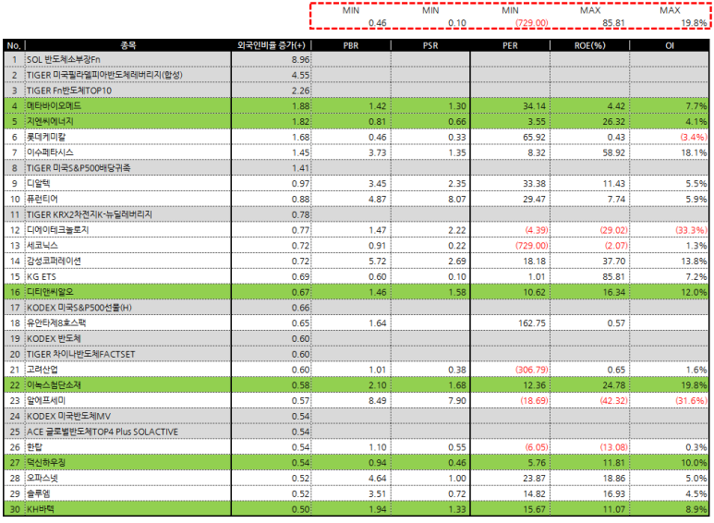Image resolution: width=714 pixels, height=523 pixels.
Task: Select 'TIGER 미국S&P500배당귀족' cell
Action: pyautogui.click(x=128, y=167)
